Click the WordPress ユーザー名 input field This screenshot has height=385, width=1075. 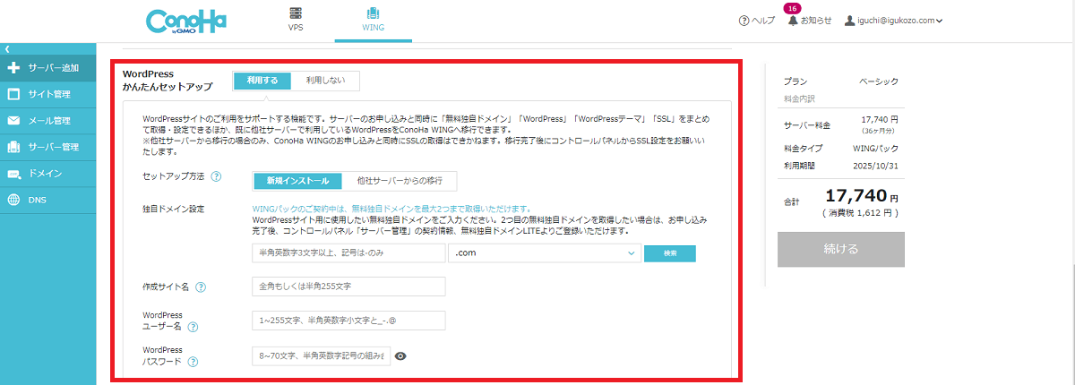[x=348, y=321]
